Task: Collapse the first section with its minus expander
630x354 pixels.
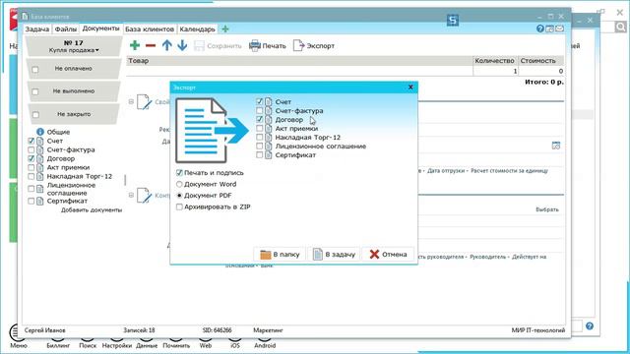Action: tap(131, 102)
